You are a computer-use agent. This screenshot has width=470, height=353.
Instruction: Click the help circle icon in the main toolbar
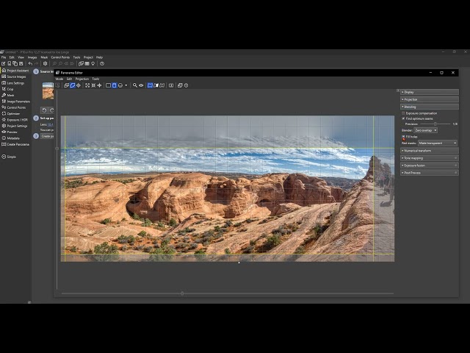pos(102,64)
